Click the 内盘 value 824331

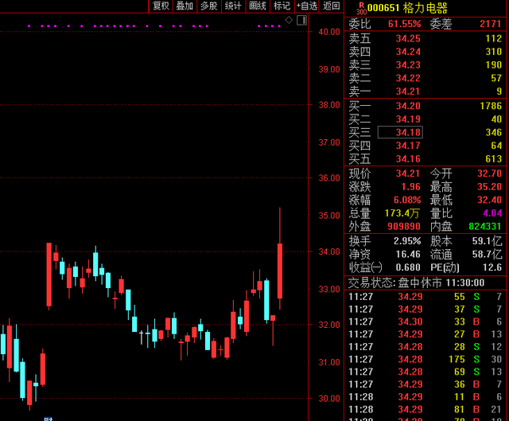pos(485,227)
